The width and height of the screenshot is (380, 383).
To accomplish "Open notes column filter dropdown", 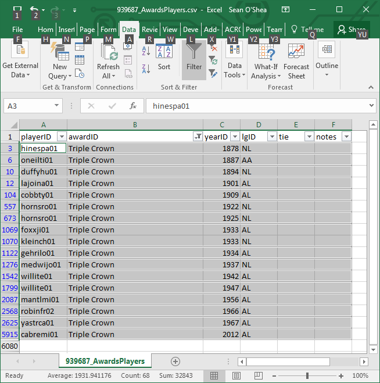I will click(x=346, y=137).
